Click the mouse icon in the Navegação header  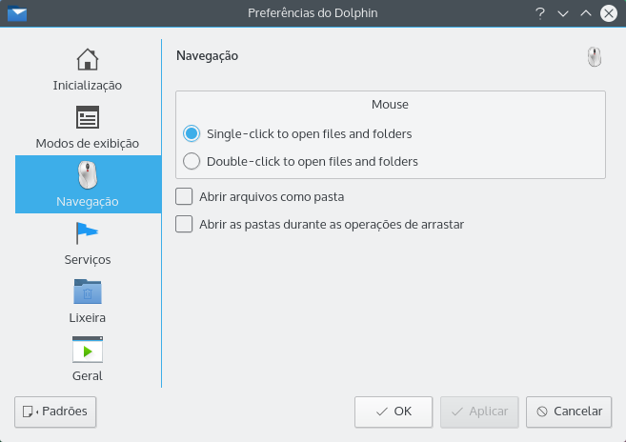595,57
